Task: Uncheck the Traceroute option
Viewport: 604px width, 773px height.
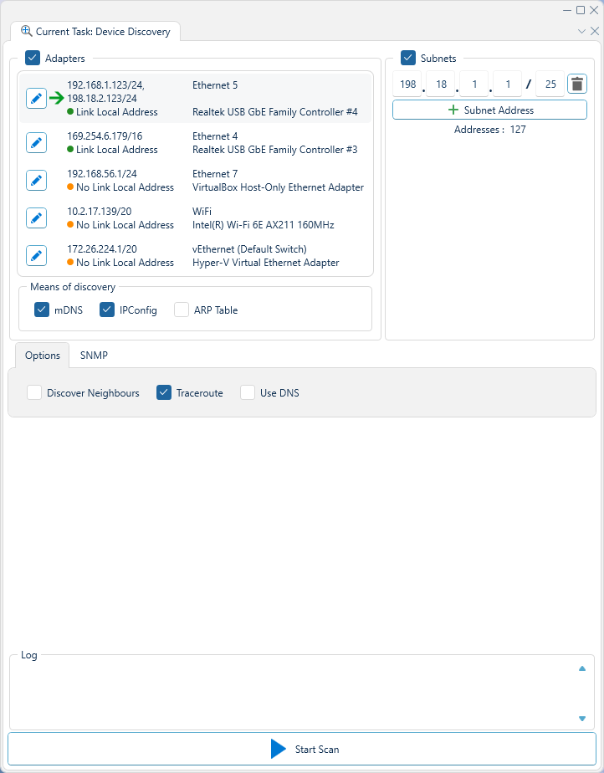Action: coord(164,393)
